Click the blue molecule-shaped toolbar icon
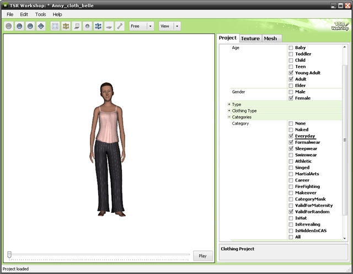The width and height of the screenshot is (353, 274). (98, 26)
